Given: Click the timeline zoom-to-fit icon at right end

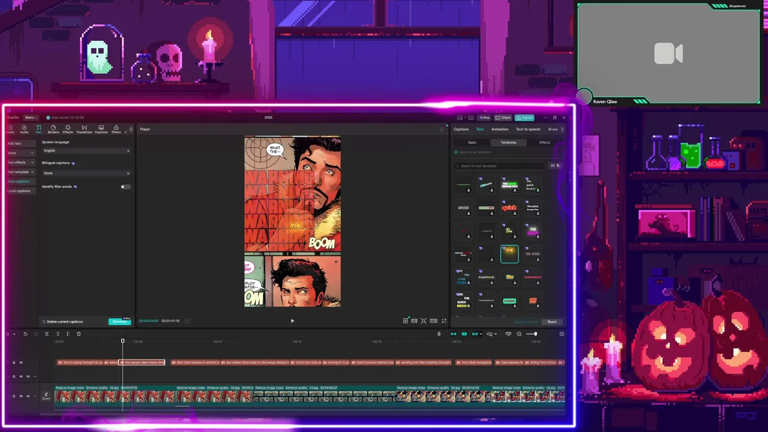Looking at the screenshot, I should tap(562, 334).
